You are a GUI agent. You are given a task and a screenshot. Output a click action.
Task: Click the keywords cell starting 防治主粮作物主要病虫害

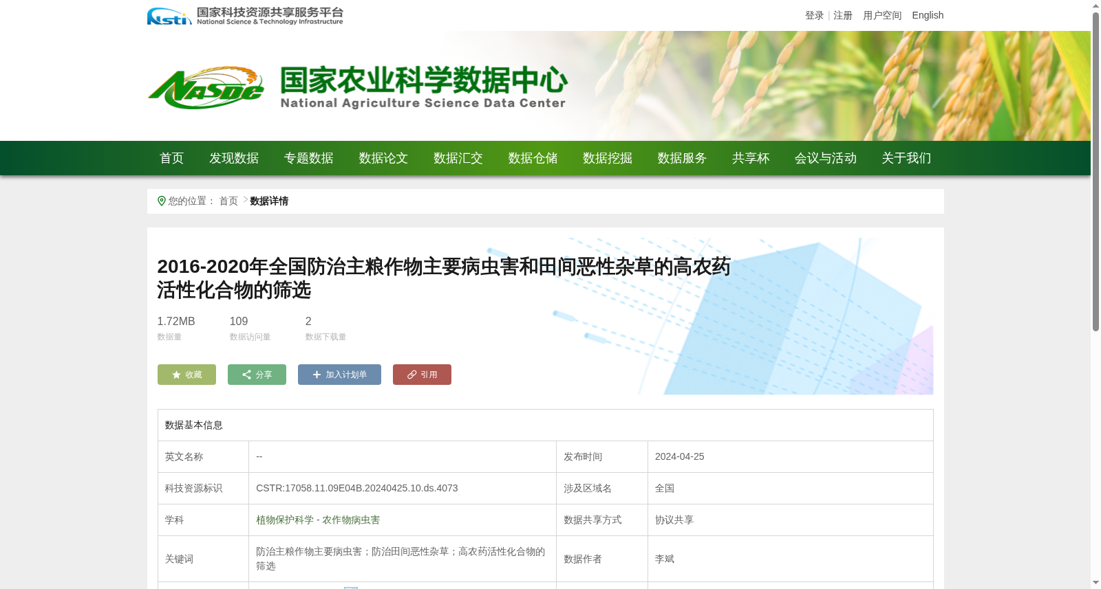coord(403,559)
